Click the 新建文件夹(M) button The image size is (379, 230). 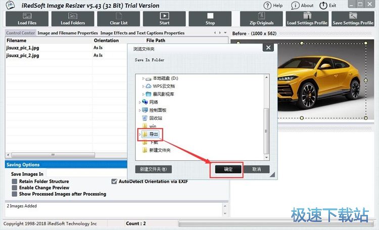pyautogui.click(x=154, y=169)
